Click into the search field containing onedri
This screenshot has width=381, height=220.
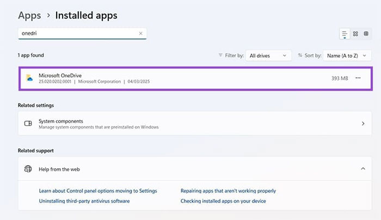(76, 33)
